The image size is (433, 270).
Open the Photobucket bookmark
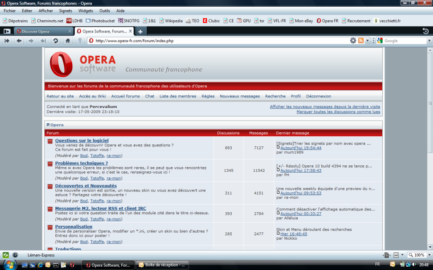coord(100,21)
